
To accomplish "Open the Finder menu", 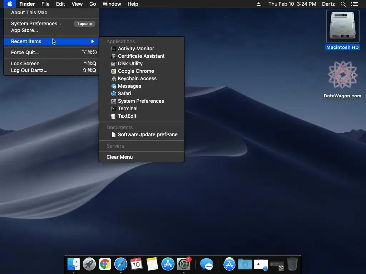I will click(x=27, y=4).
